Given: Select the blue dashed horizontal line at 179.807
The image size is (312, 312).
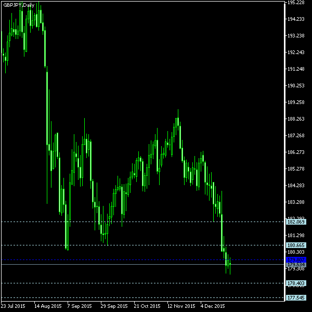Looking at the screenshot, I should 142,260.
